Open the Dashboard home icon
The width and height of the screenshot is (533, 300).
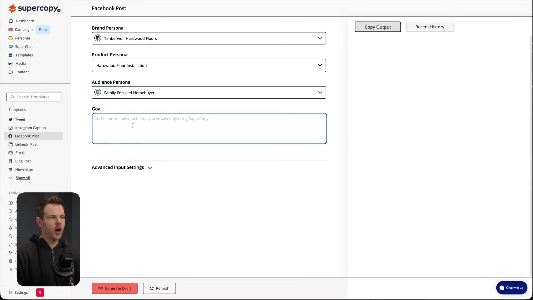(11, 21)
